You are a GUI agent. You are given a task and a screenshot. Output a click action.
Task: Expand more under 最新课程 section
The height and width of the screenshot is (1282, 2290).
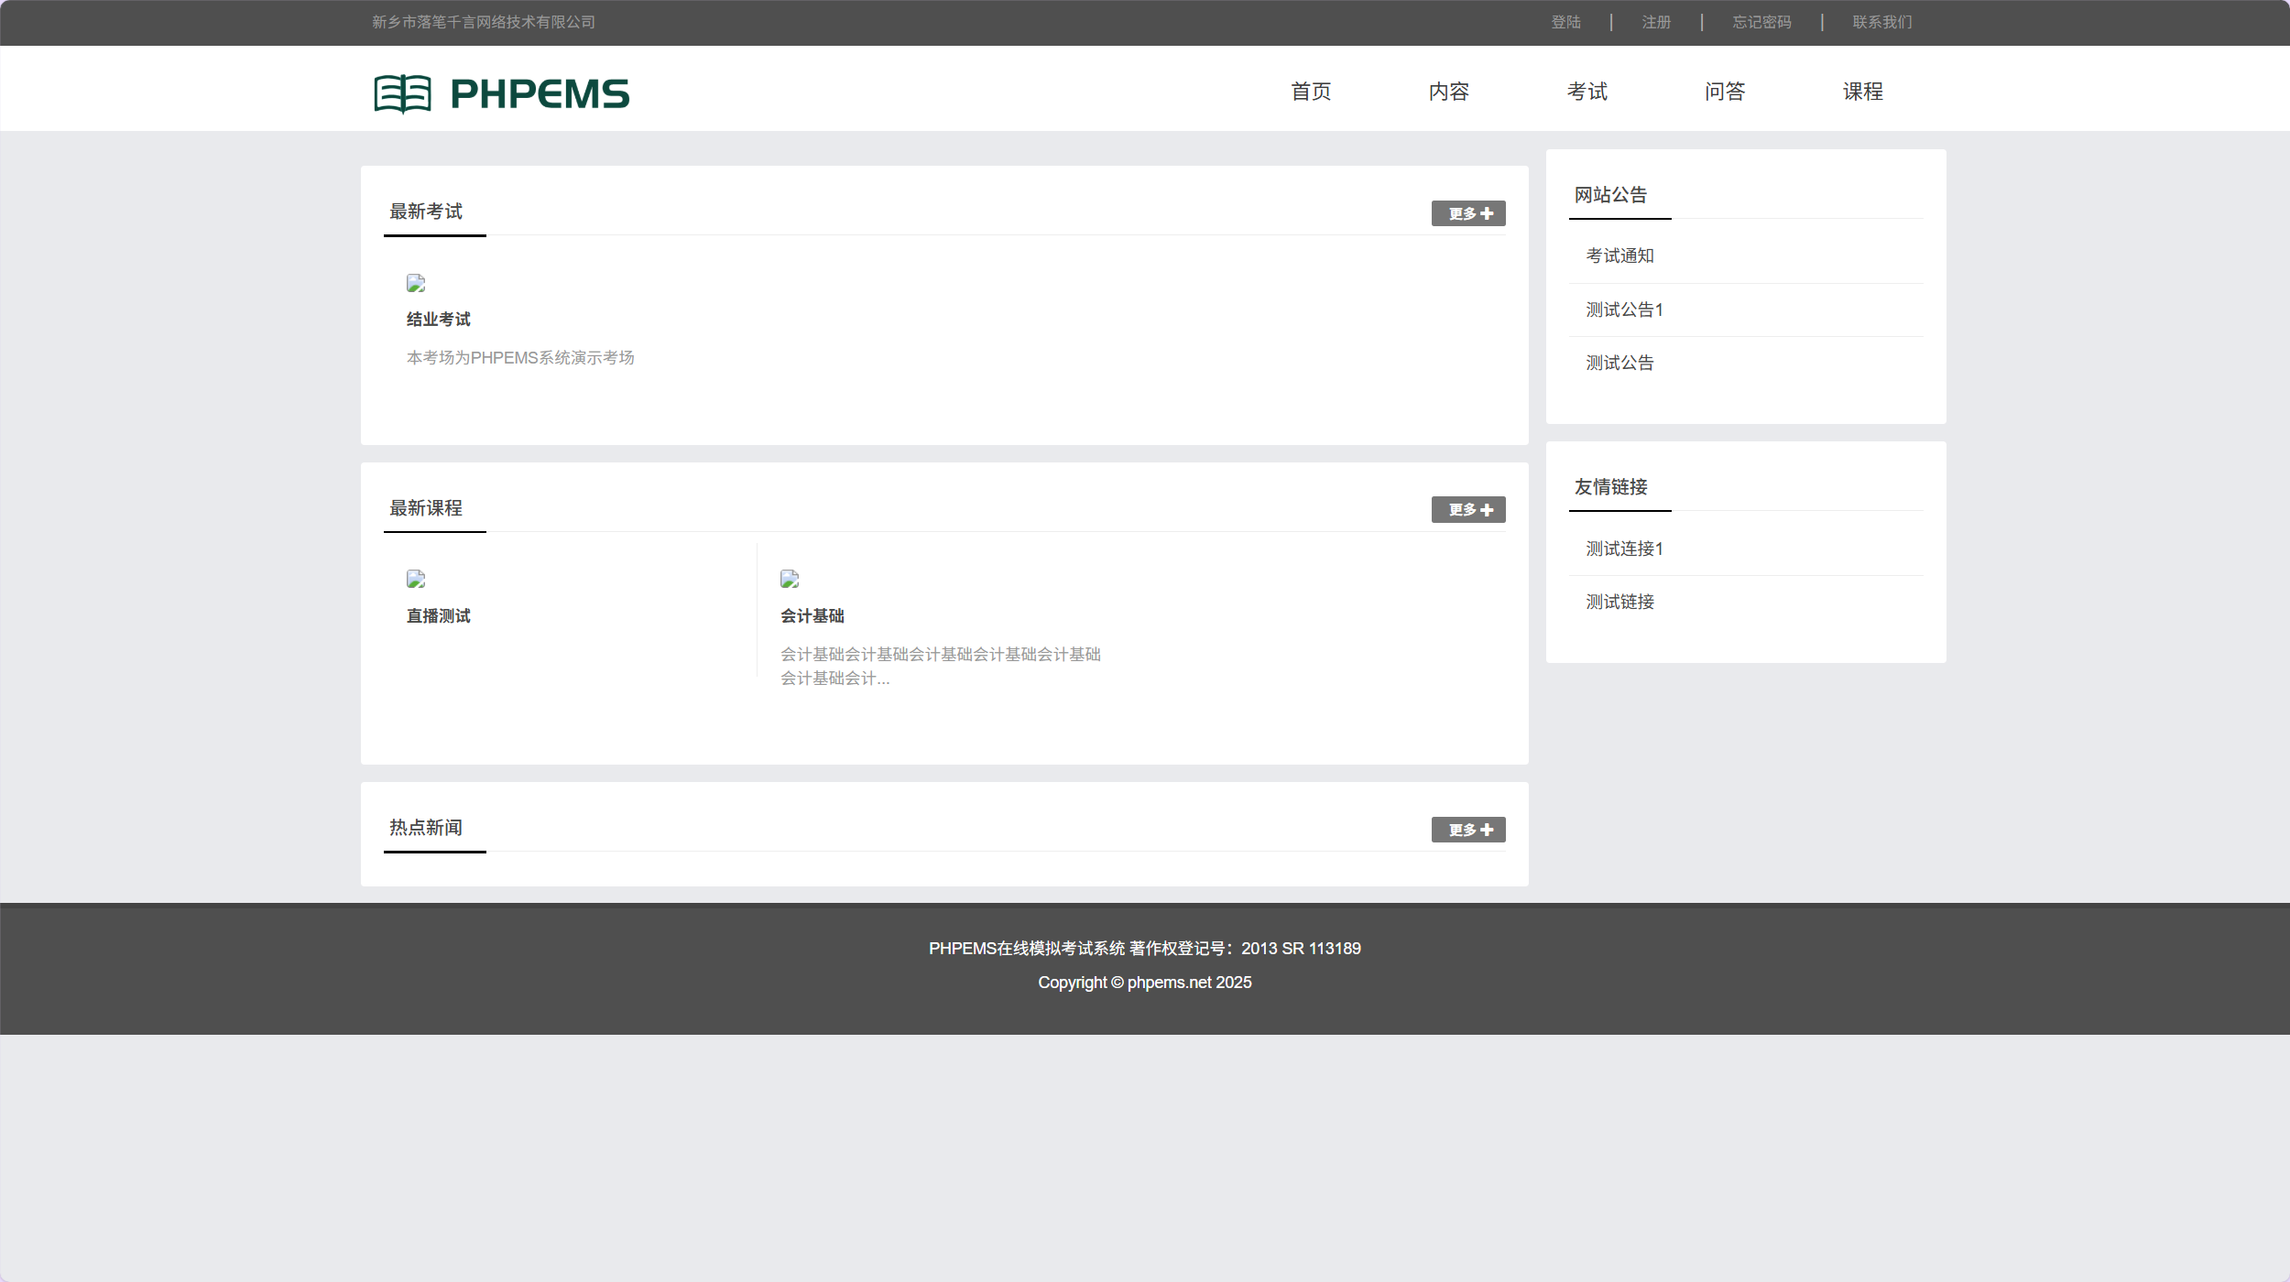[x=1467, y=510]
